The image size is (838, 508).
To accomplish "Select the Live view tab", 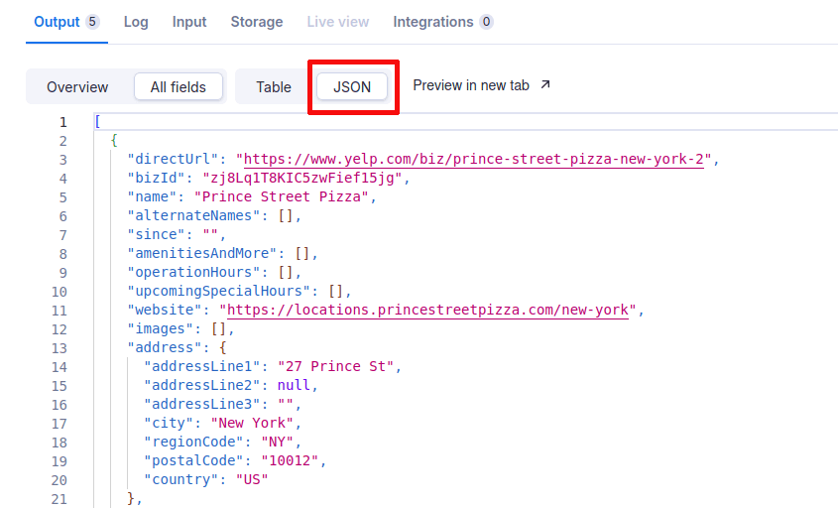I will click(x=338, y=22).
